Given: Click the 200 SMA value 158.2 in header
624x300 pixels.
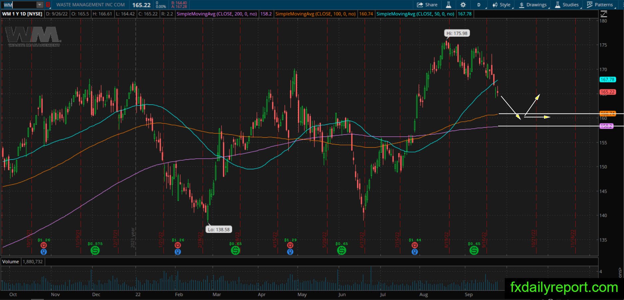Looking at the screenshot, I should point(266,14).
